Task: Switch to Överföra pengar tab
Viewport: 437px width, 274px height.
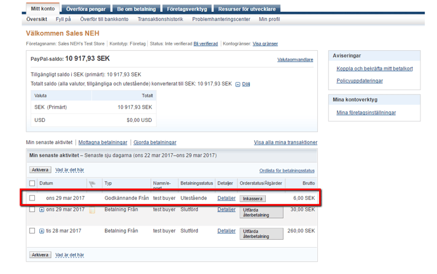Action: 86,9
